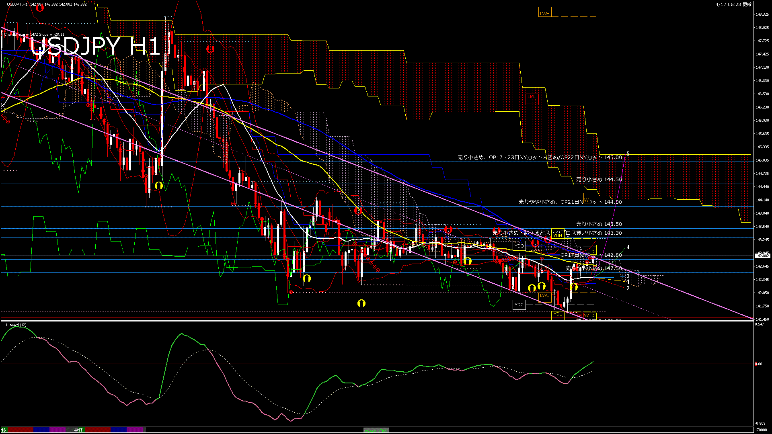
Task: Click yellow up-arrow right of the LWL label
Action: [573, 287]
